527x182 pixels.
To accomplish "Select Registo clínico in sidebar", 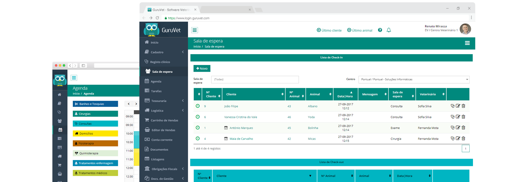I will pos(164,62).
